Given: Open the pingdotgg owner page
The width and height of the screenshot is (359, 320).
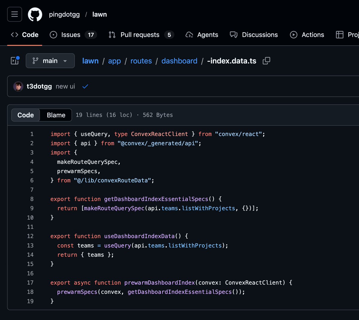Looking at the screenshot, I should [64, 14].
